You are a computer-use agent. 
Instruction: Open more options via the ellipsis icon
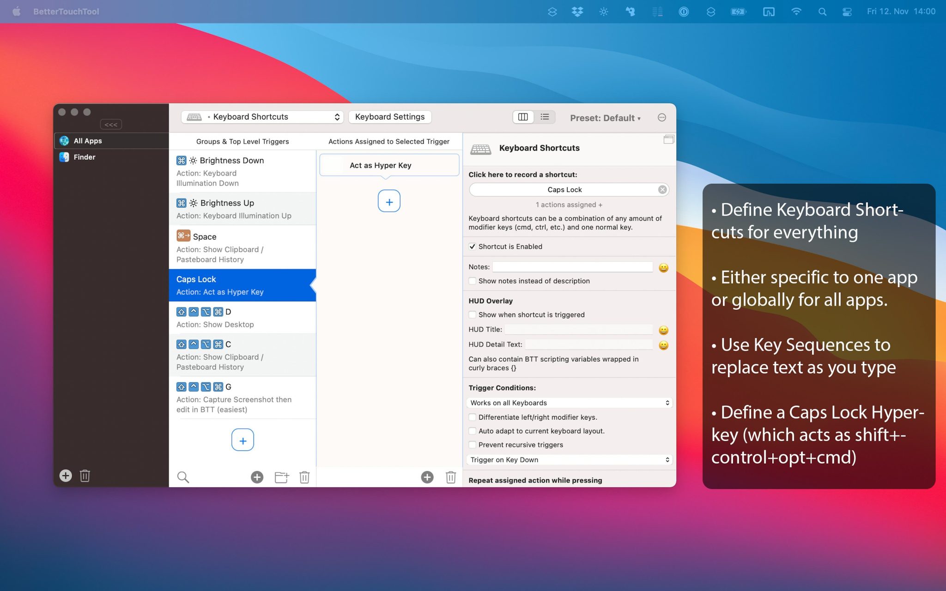pos(662,118)
